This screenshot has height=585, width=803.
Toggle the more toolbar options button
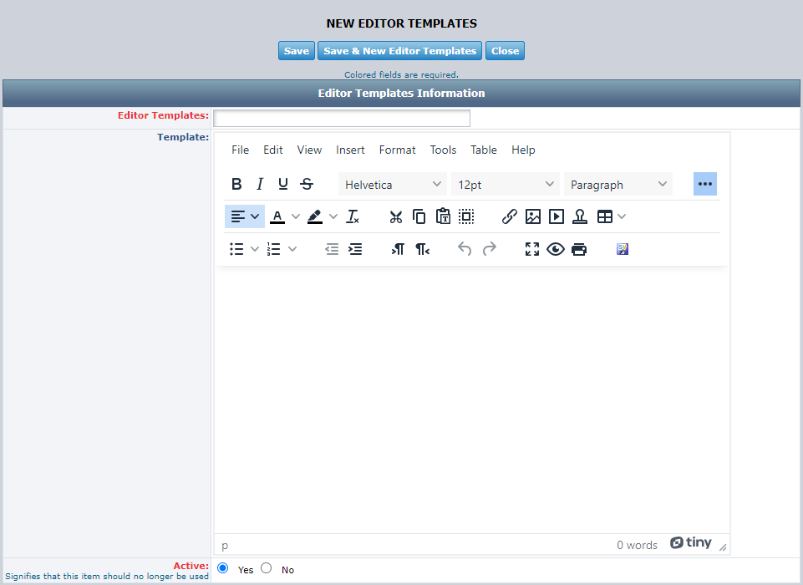click(705, 184)
